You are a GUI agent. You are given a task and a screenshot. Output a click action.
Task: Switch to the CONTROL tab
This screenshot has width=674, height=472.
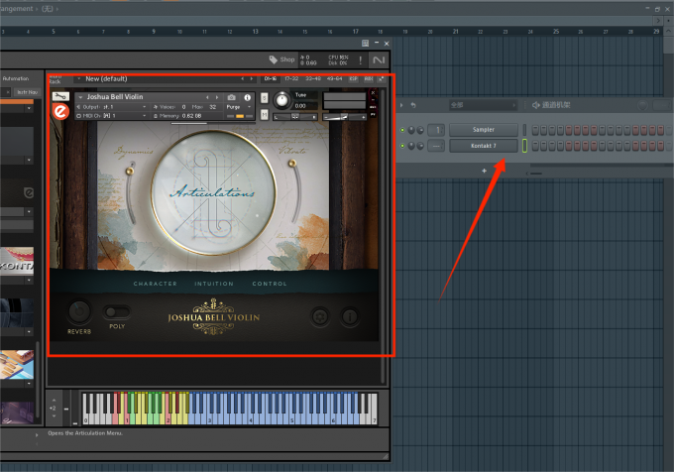tap(270, 284)
